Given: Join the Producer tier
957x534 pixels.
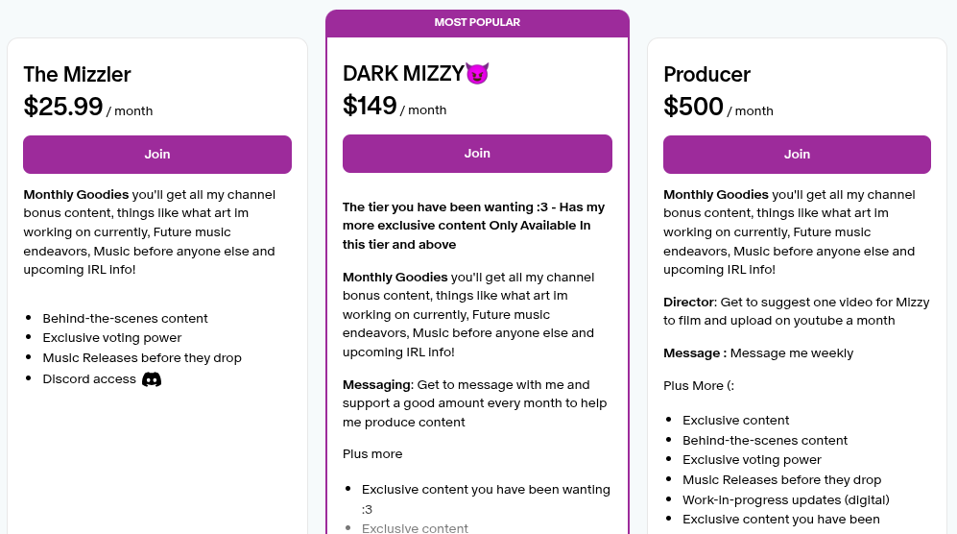Looking at the screenshot, I should tap(797, 155).
